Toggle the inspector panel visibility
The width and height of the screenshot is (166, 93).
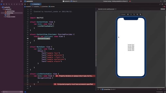(x=165, y=1)
